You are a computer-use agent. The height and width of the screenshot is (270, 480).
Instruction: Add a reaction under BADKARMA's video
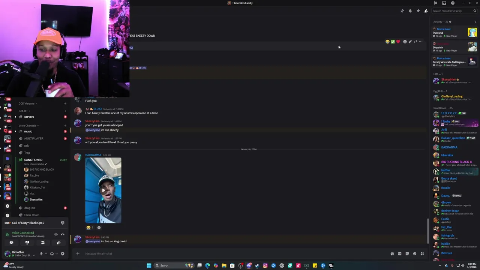coord(99,228)
